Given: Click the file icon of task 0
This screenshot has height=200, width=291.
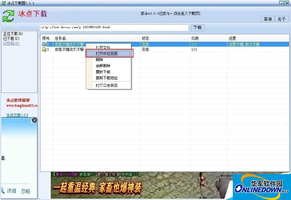Looking at the screenshot, I should 44,44.
